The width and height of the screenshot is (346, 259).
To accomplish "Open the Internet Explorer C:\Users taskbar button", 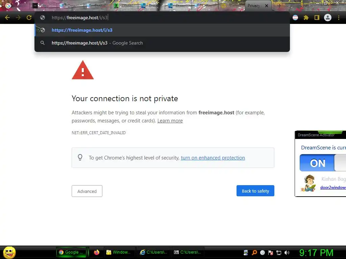I will pos(154,252).
